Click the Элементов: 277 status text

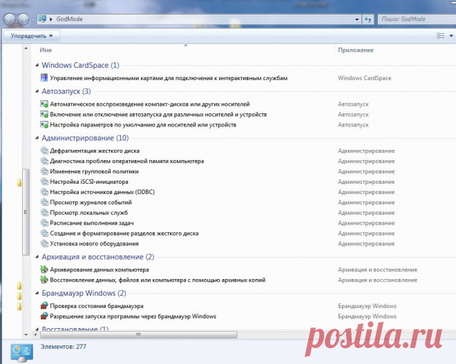(64, 347)
